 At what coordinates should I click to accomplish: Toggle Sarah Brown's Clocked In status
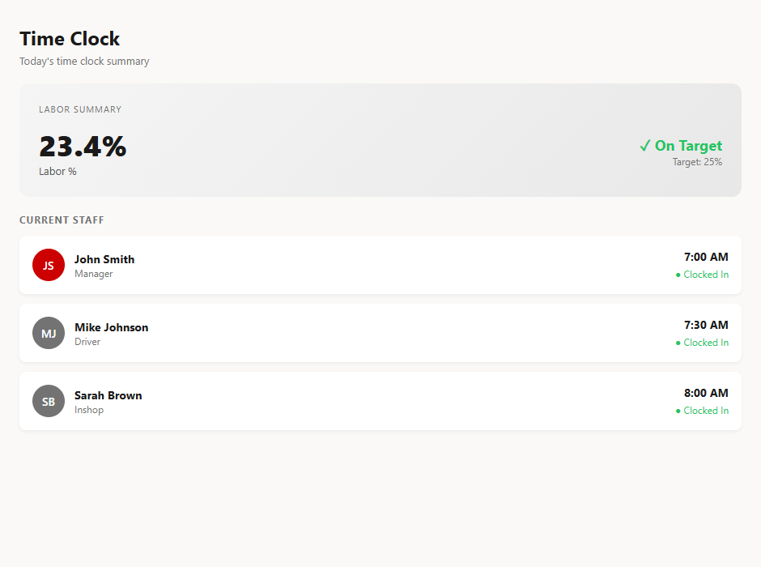click(704, 411)
